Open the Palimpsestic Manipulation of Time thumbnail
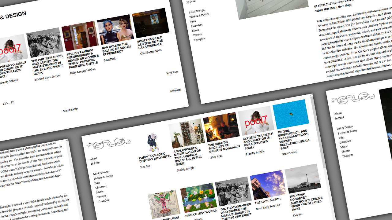 coord(187,134)
